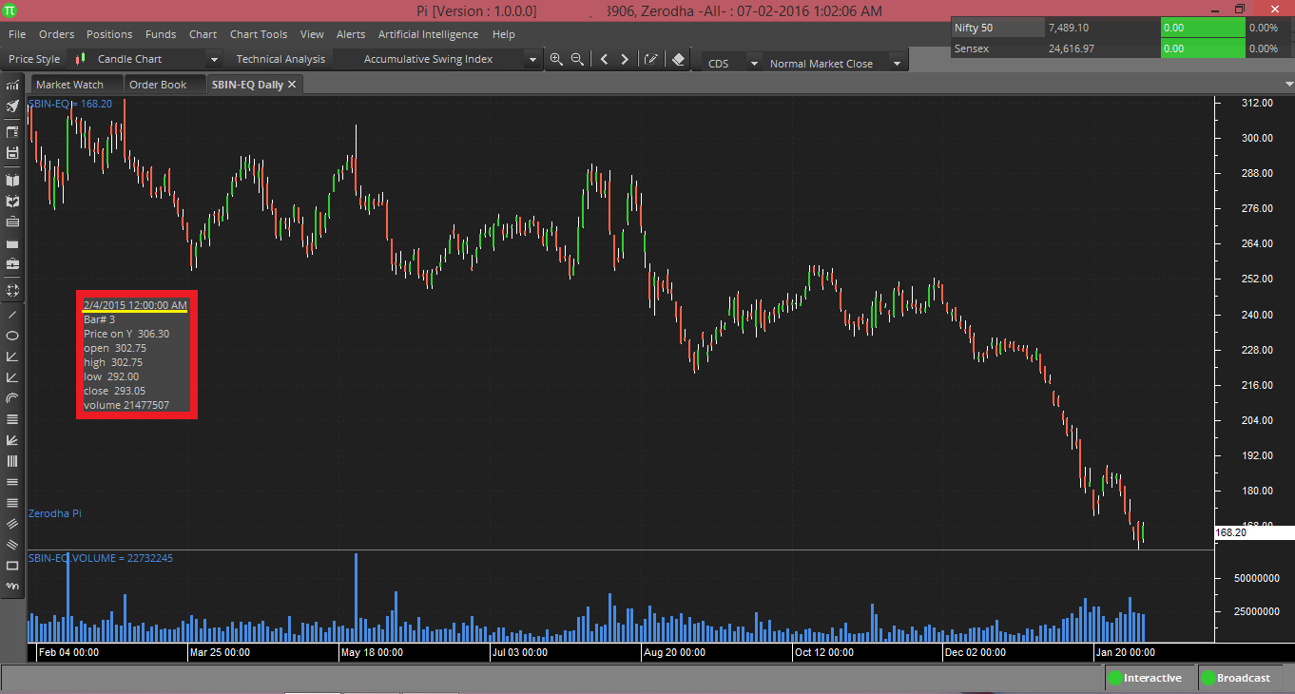This screenshot has width=1295, height=694.
Task: Open the View menu
Action: click(x=312, y=34)
